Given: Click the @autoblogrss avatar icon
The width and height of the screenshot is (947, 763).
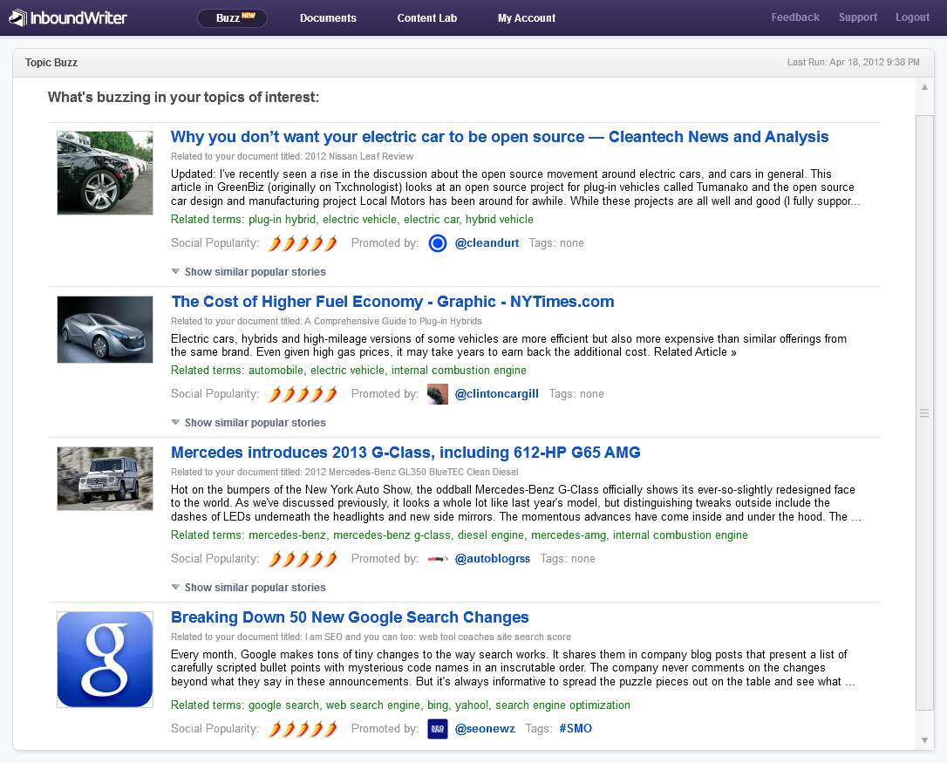Looking at the screenshot, I should pos(437,560).
